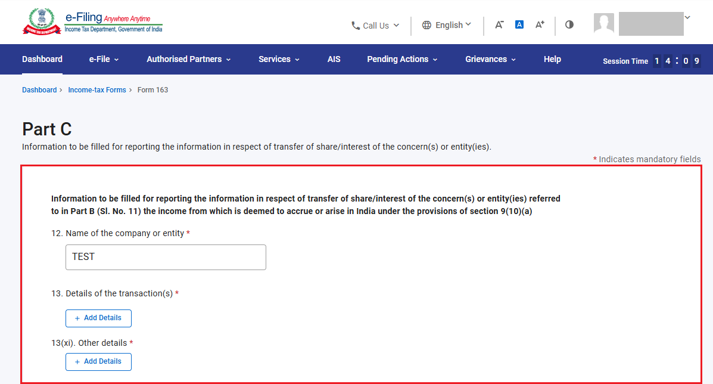This screenshot has height=384, width=713.
Task: Reset to default font size icon
Action: click(x=519, y=24)
